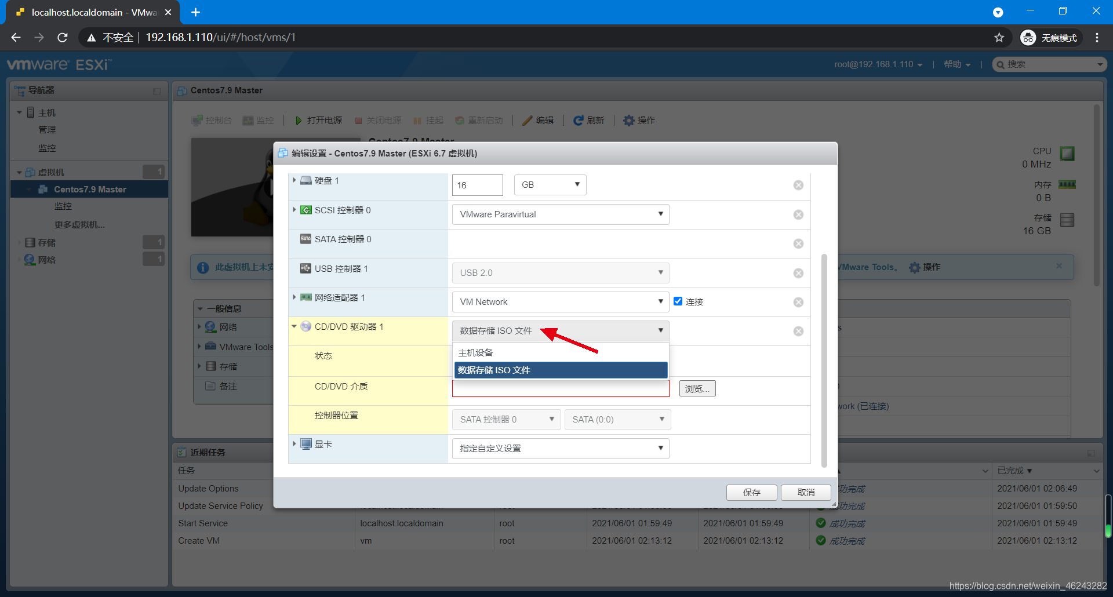Open the 操作 actions gear menu
The image size is (1113, 597).
pyautogui.click(x=639, y=121)
